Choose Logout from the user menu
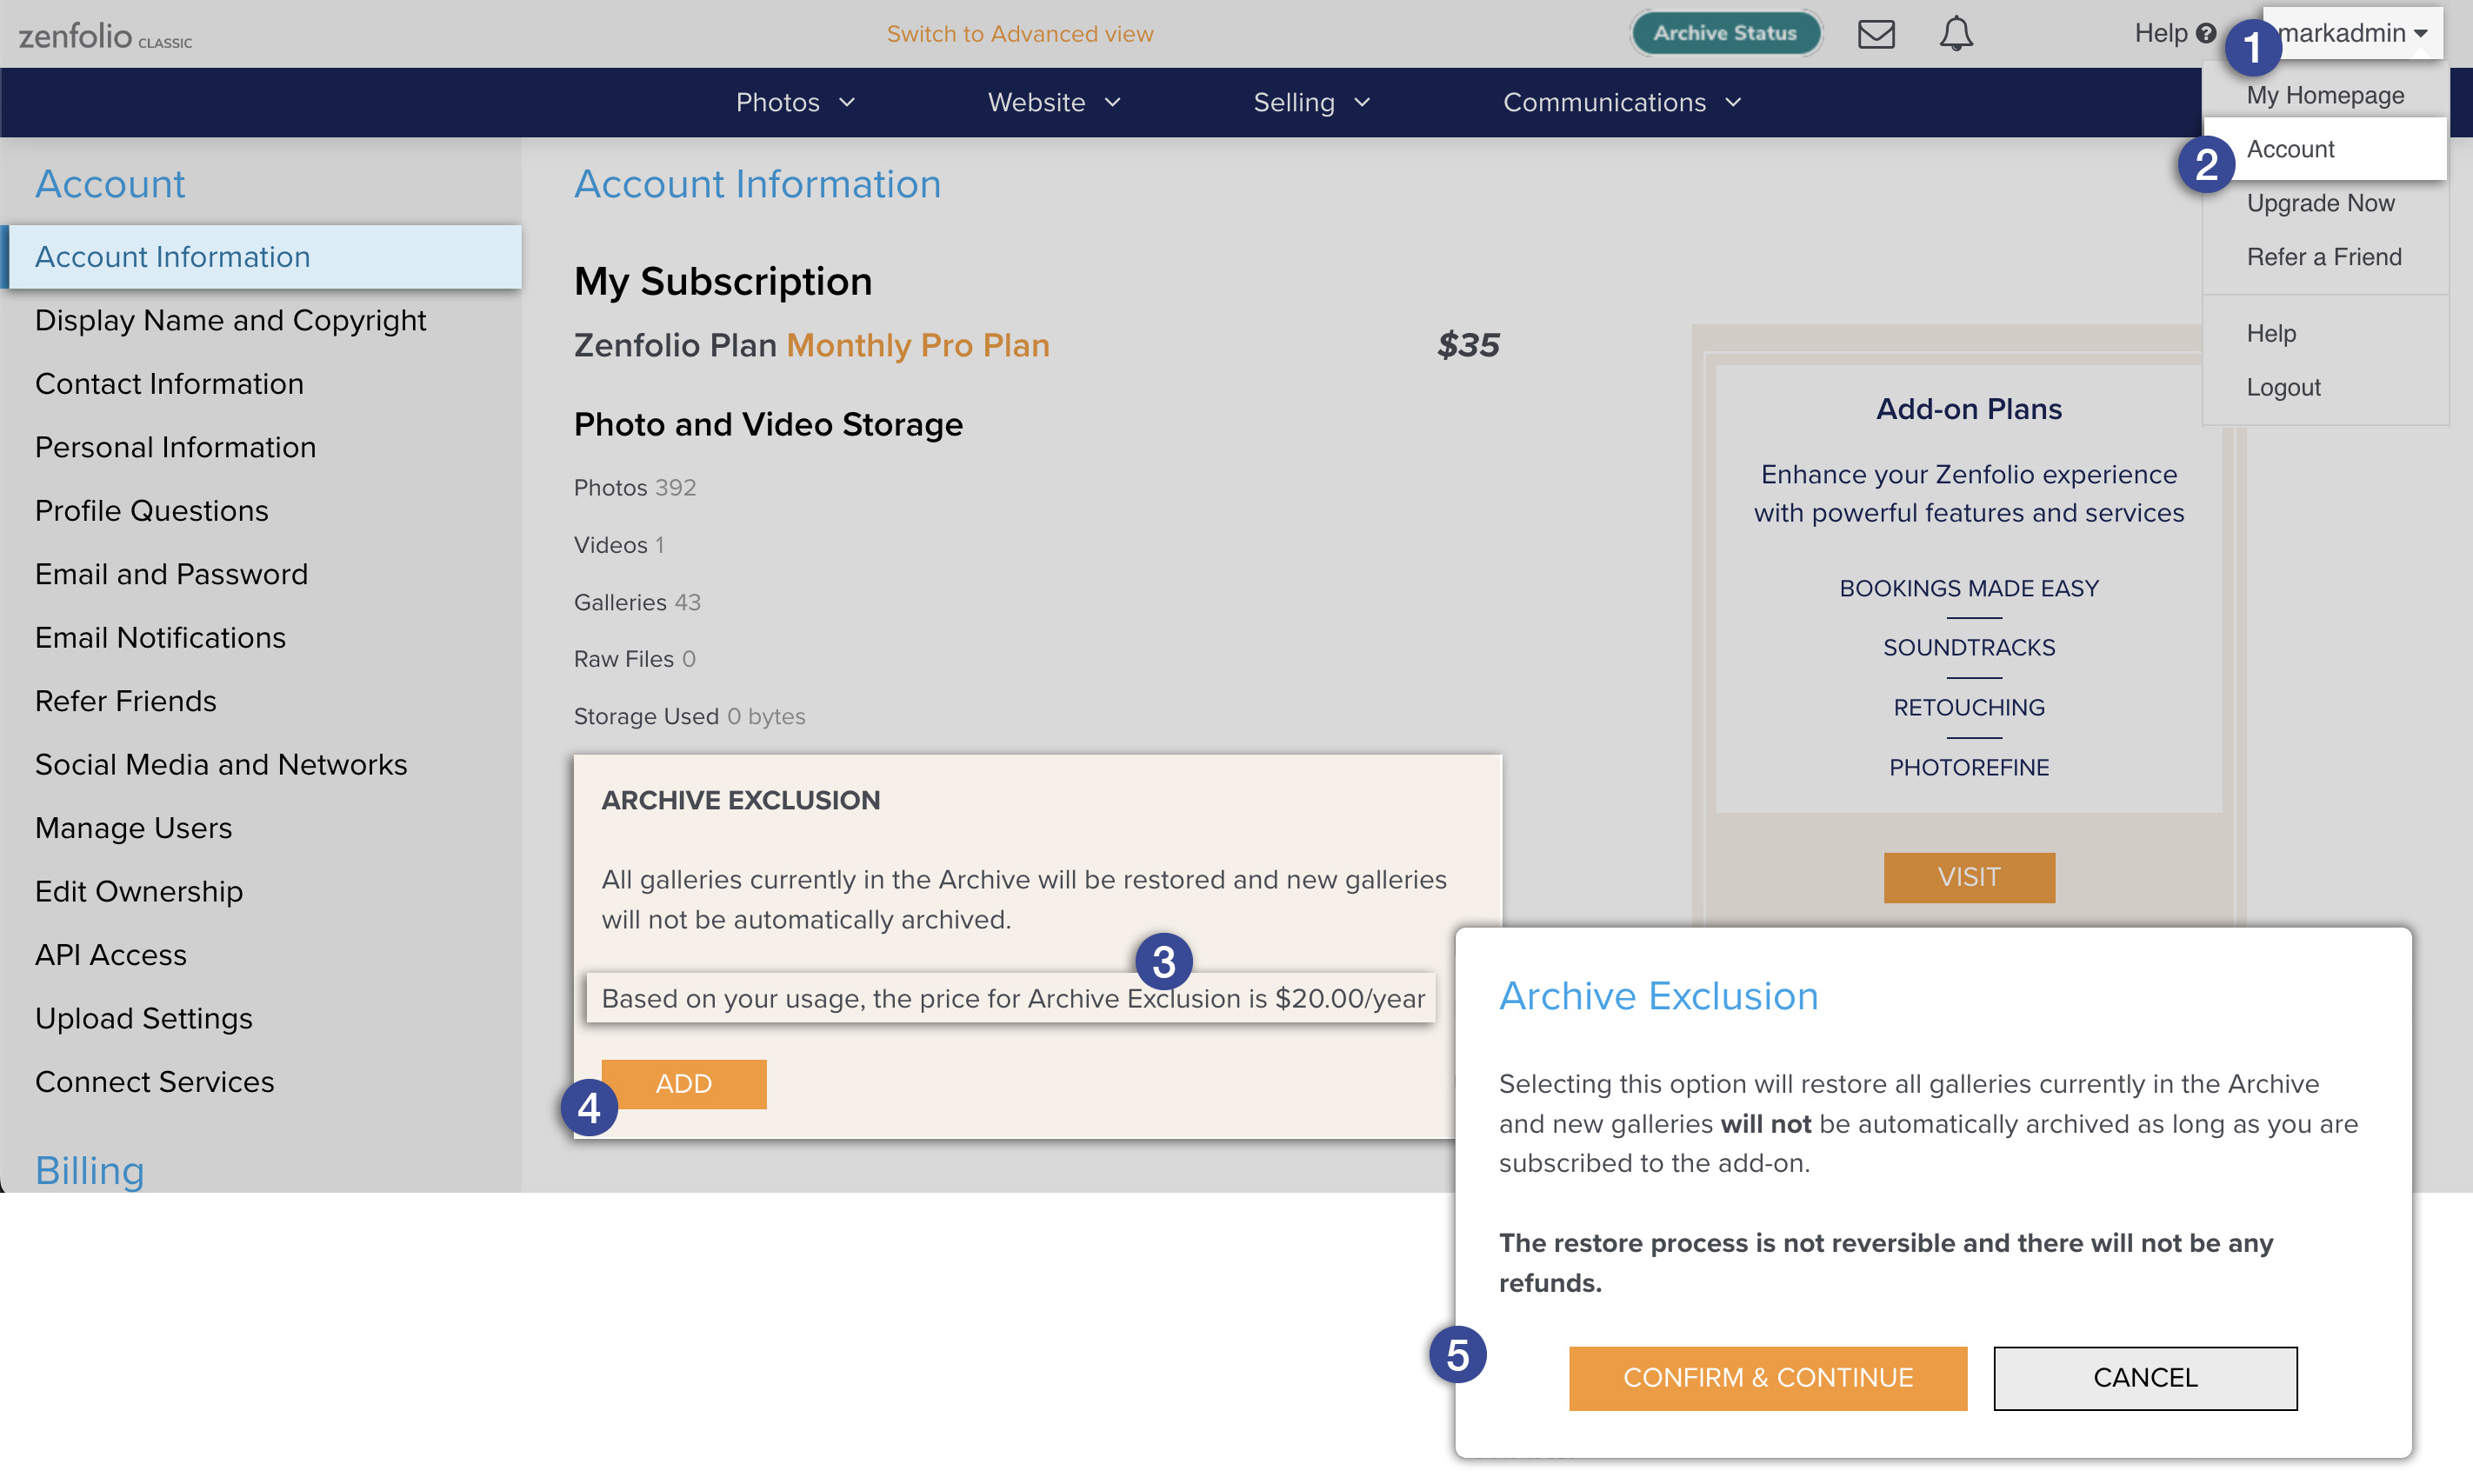Image resolution: width=2473 pixels, height=1484 pixels. click(x=2283, y=387)
